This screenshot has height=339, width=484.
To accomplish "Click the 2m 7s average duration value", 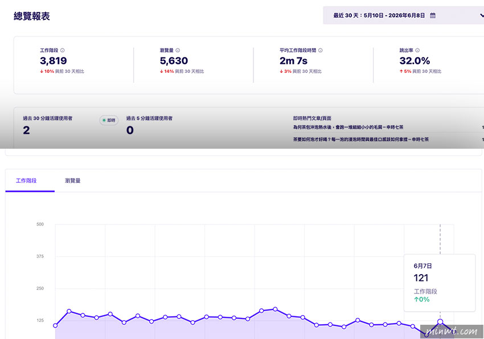I will (294, 61).
